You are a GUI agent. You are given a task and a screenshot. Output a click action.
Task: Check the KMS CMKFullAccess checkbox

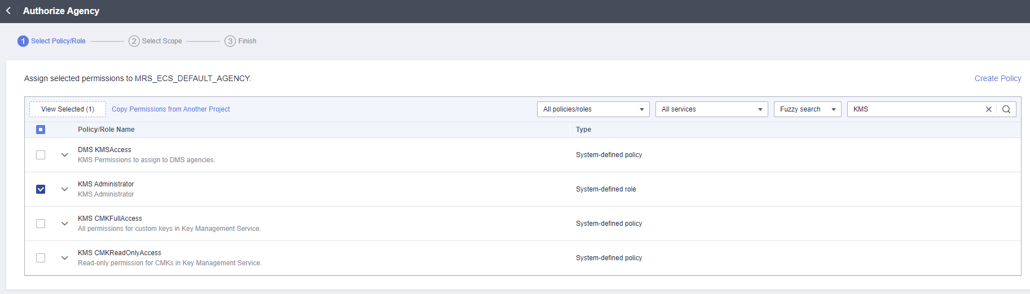click(41, 224)
